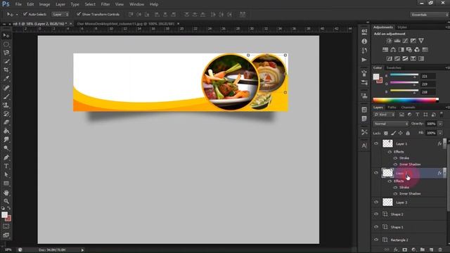This screenshot has width=450, height=253.
Task: Add a Brightness/Contrast adjustment
Action: coord(389,41)
